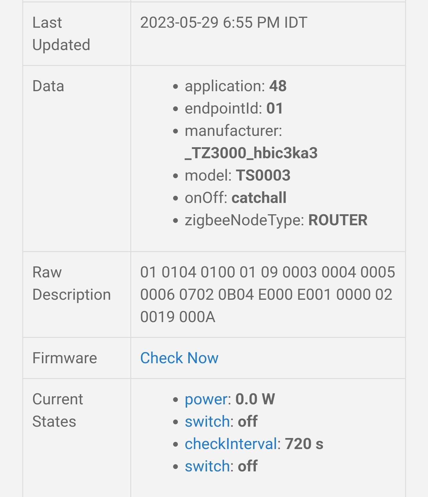Image resolution: width=428 pixels, height=497 pixels.
Task: Select the Last Updated row label
Action: click(61, 34)
